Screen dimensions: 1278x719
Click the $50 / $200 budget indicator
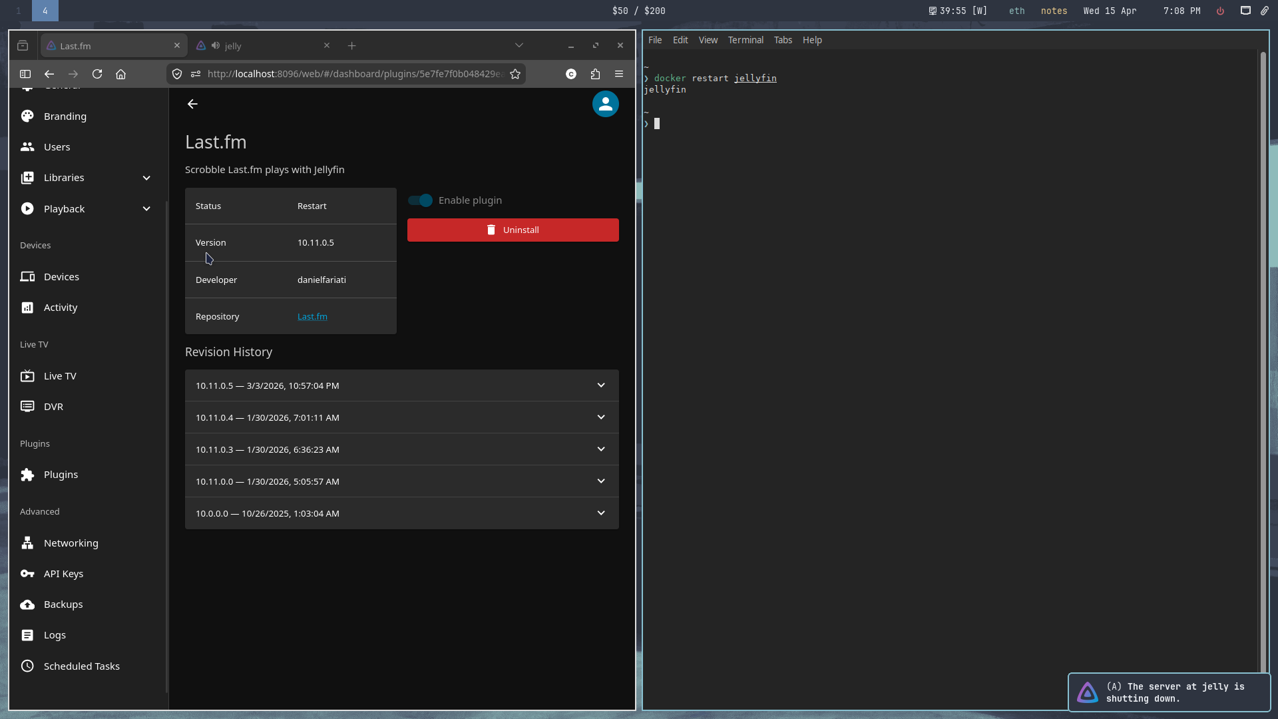click(638, 11)
